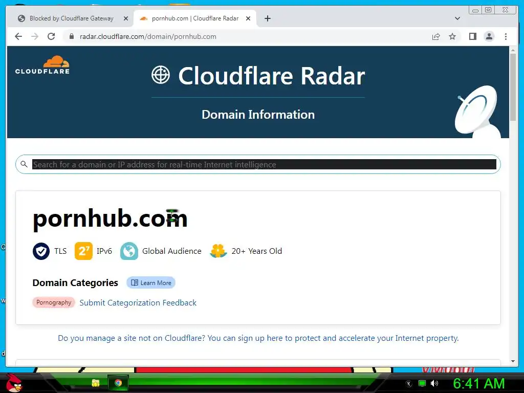Click the 20+ Years Old flower icon
This screenshot has width=524, height=393.
[218, 251]
